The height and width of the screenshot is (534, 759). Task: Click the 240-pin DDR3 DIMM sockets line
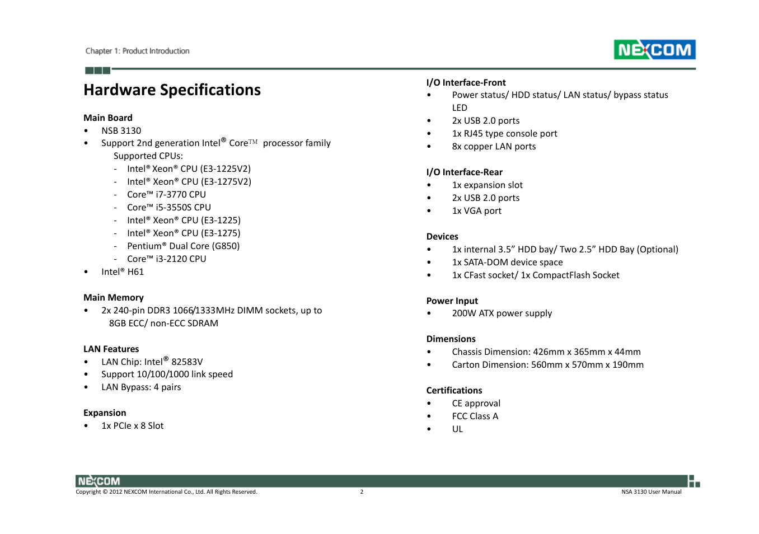pyautogui.click(x=212, y=311)
